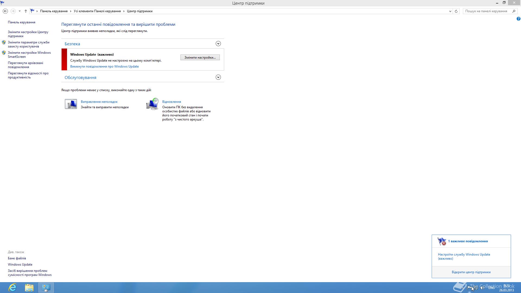The height and width of the screenshot is (293, 521).
Task: Open Internet Explorer from the taskbar
Action: (x=12, y=287)
